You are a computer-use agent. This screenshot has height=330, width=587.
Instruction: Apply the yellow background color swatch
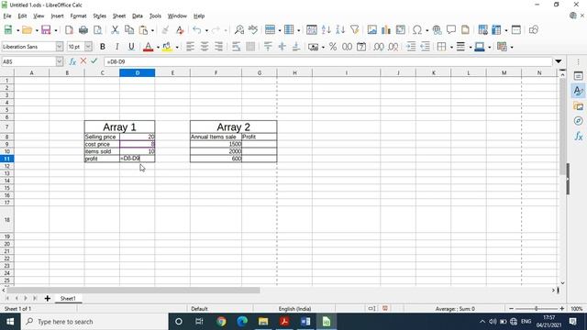(167, 47)
